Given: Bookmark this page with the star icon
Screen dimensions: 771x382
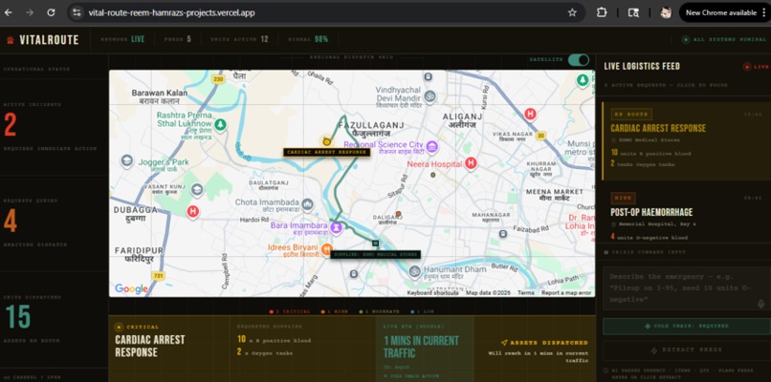Looking at the screenshot, I should coord(572,12).
